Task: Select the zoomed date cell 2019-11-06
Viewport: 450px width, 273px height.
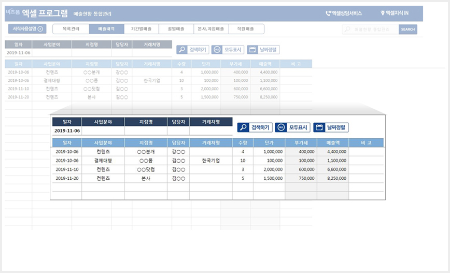Action: (67, 131)
